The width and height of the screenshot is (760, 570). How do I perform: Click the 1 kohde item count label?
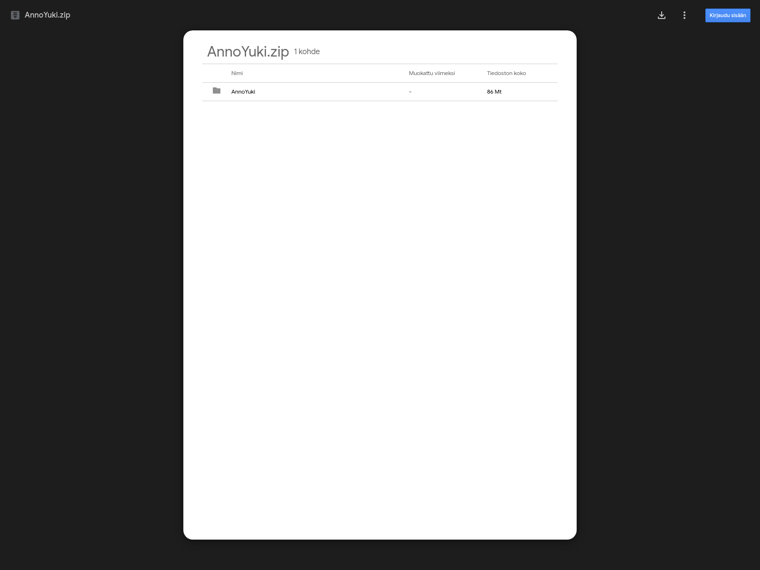(307, 51)
